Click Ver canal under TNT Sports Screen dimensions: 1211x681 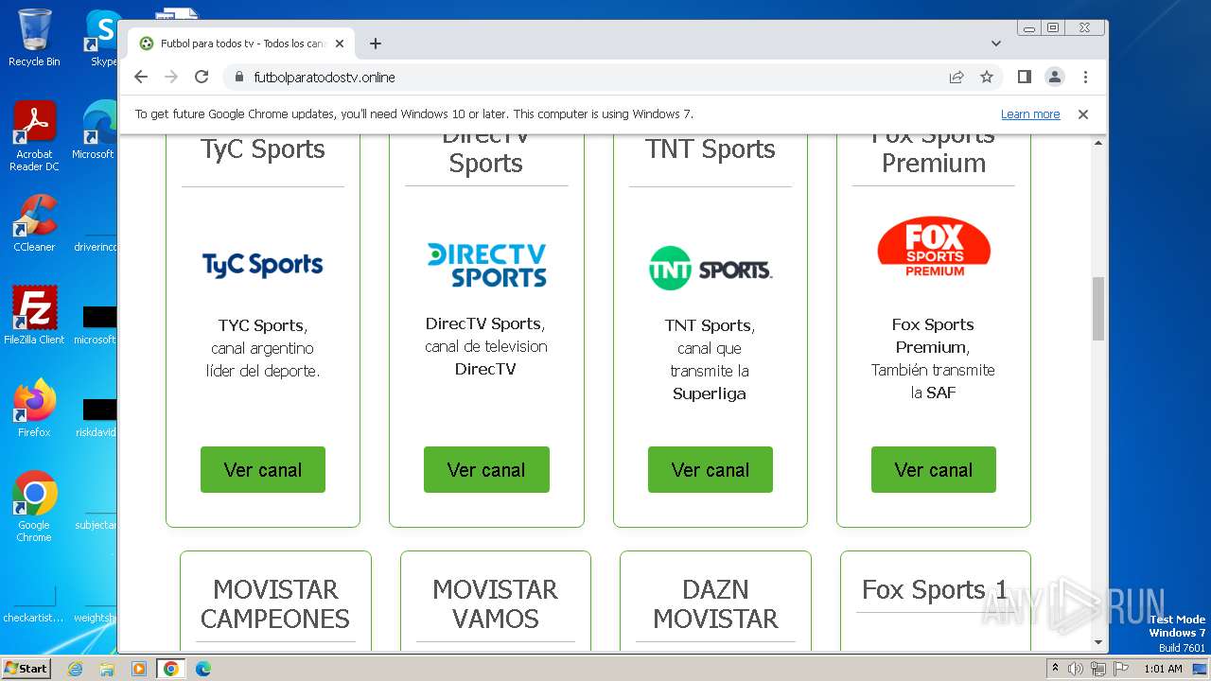pyautogui.click(x=711, y=469)
